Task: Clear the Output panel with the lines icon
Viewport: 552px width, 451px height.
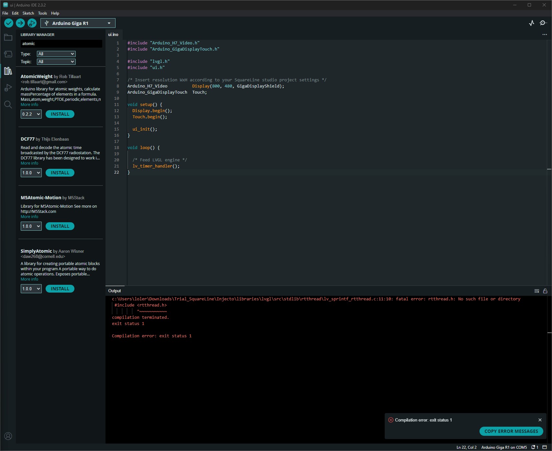Action: (x=537, y=291)
